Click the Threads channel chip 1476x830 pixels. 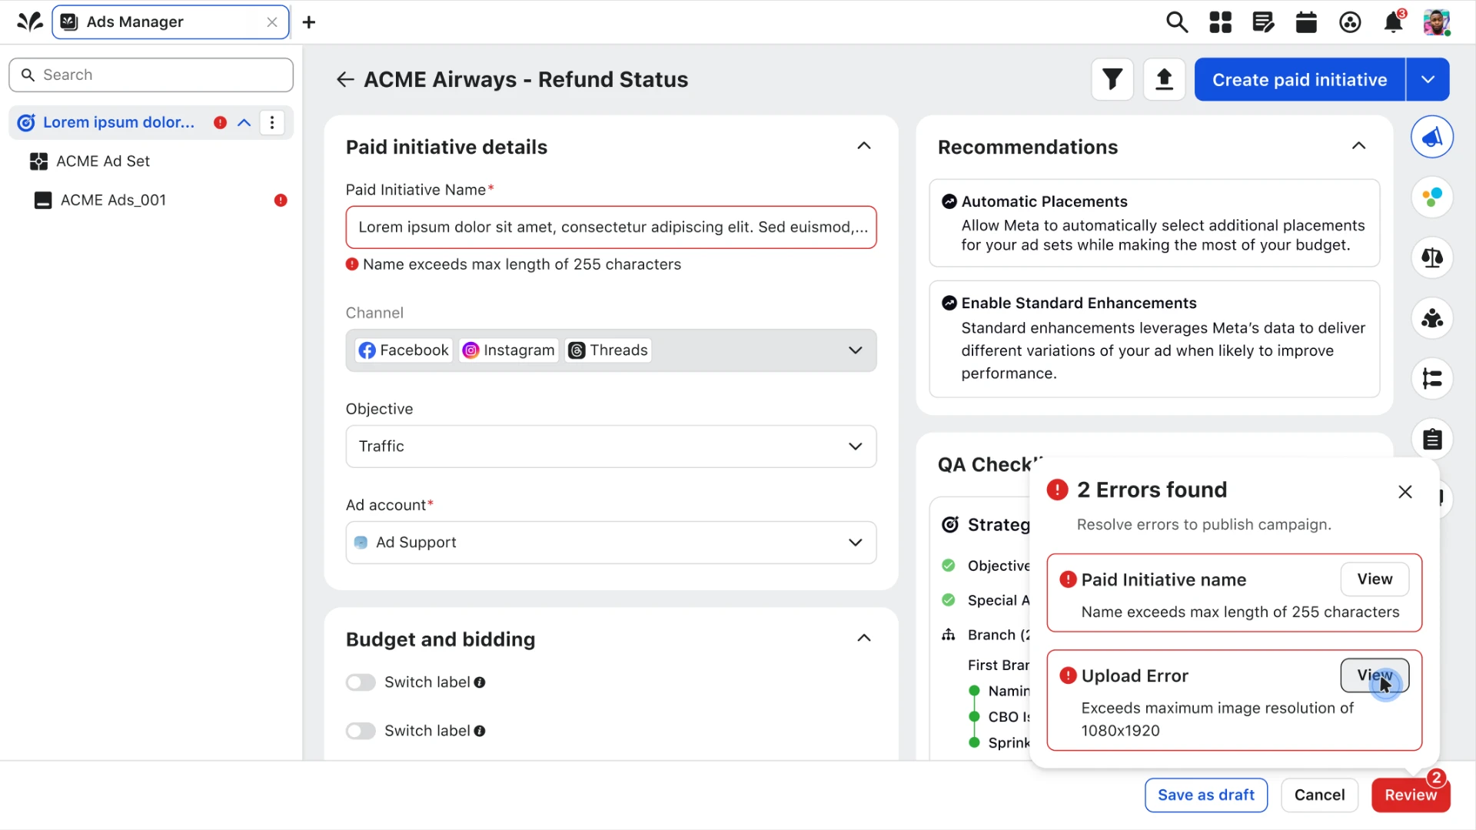(x=609, y=350)
